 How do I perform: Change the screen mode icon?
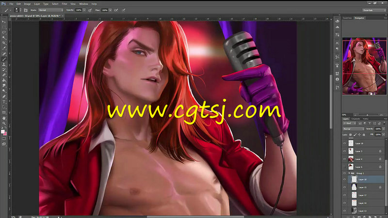[4, 144]
